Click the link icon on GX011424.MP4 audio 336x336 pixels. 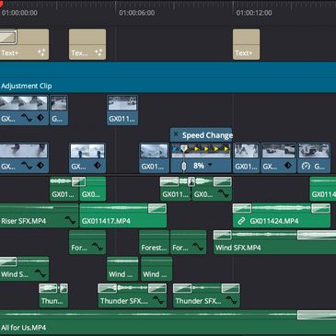point(241,221)
